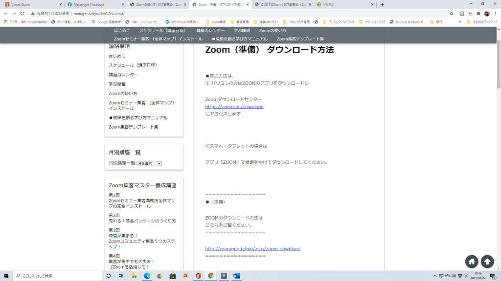Open 講座カレンダー in the sidebar
Viewport: 501px width, 281px height.
[123, 75]
